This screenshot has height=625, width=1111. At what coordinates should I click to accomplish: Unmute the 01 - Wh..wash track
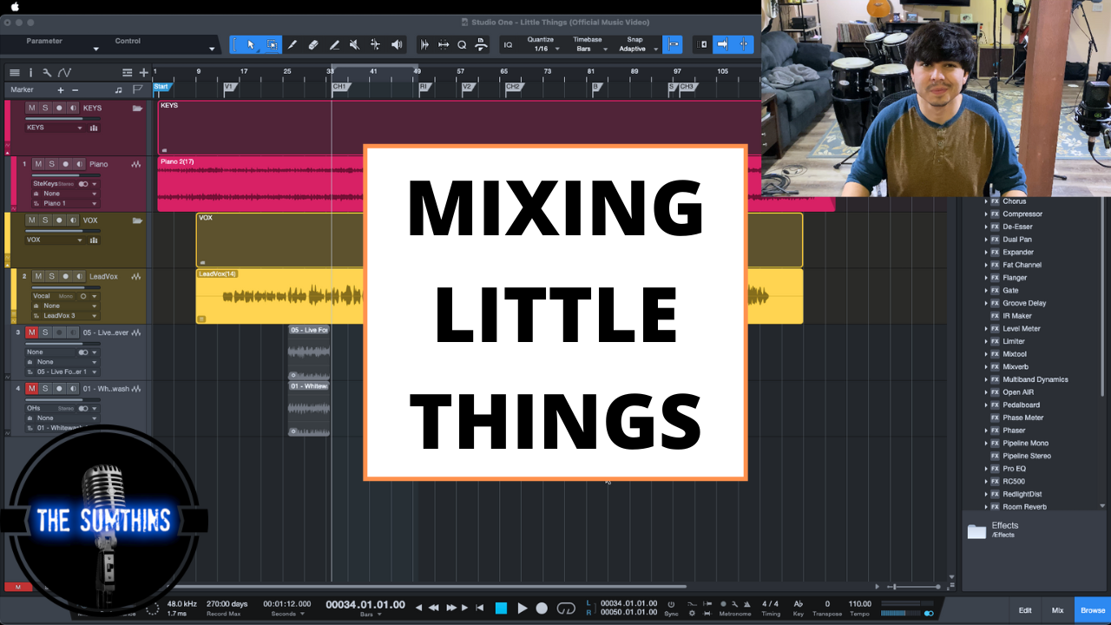point(31,389)
